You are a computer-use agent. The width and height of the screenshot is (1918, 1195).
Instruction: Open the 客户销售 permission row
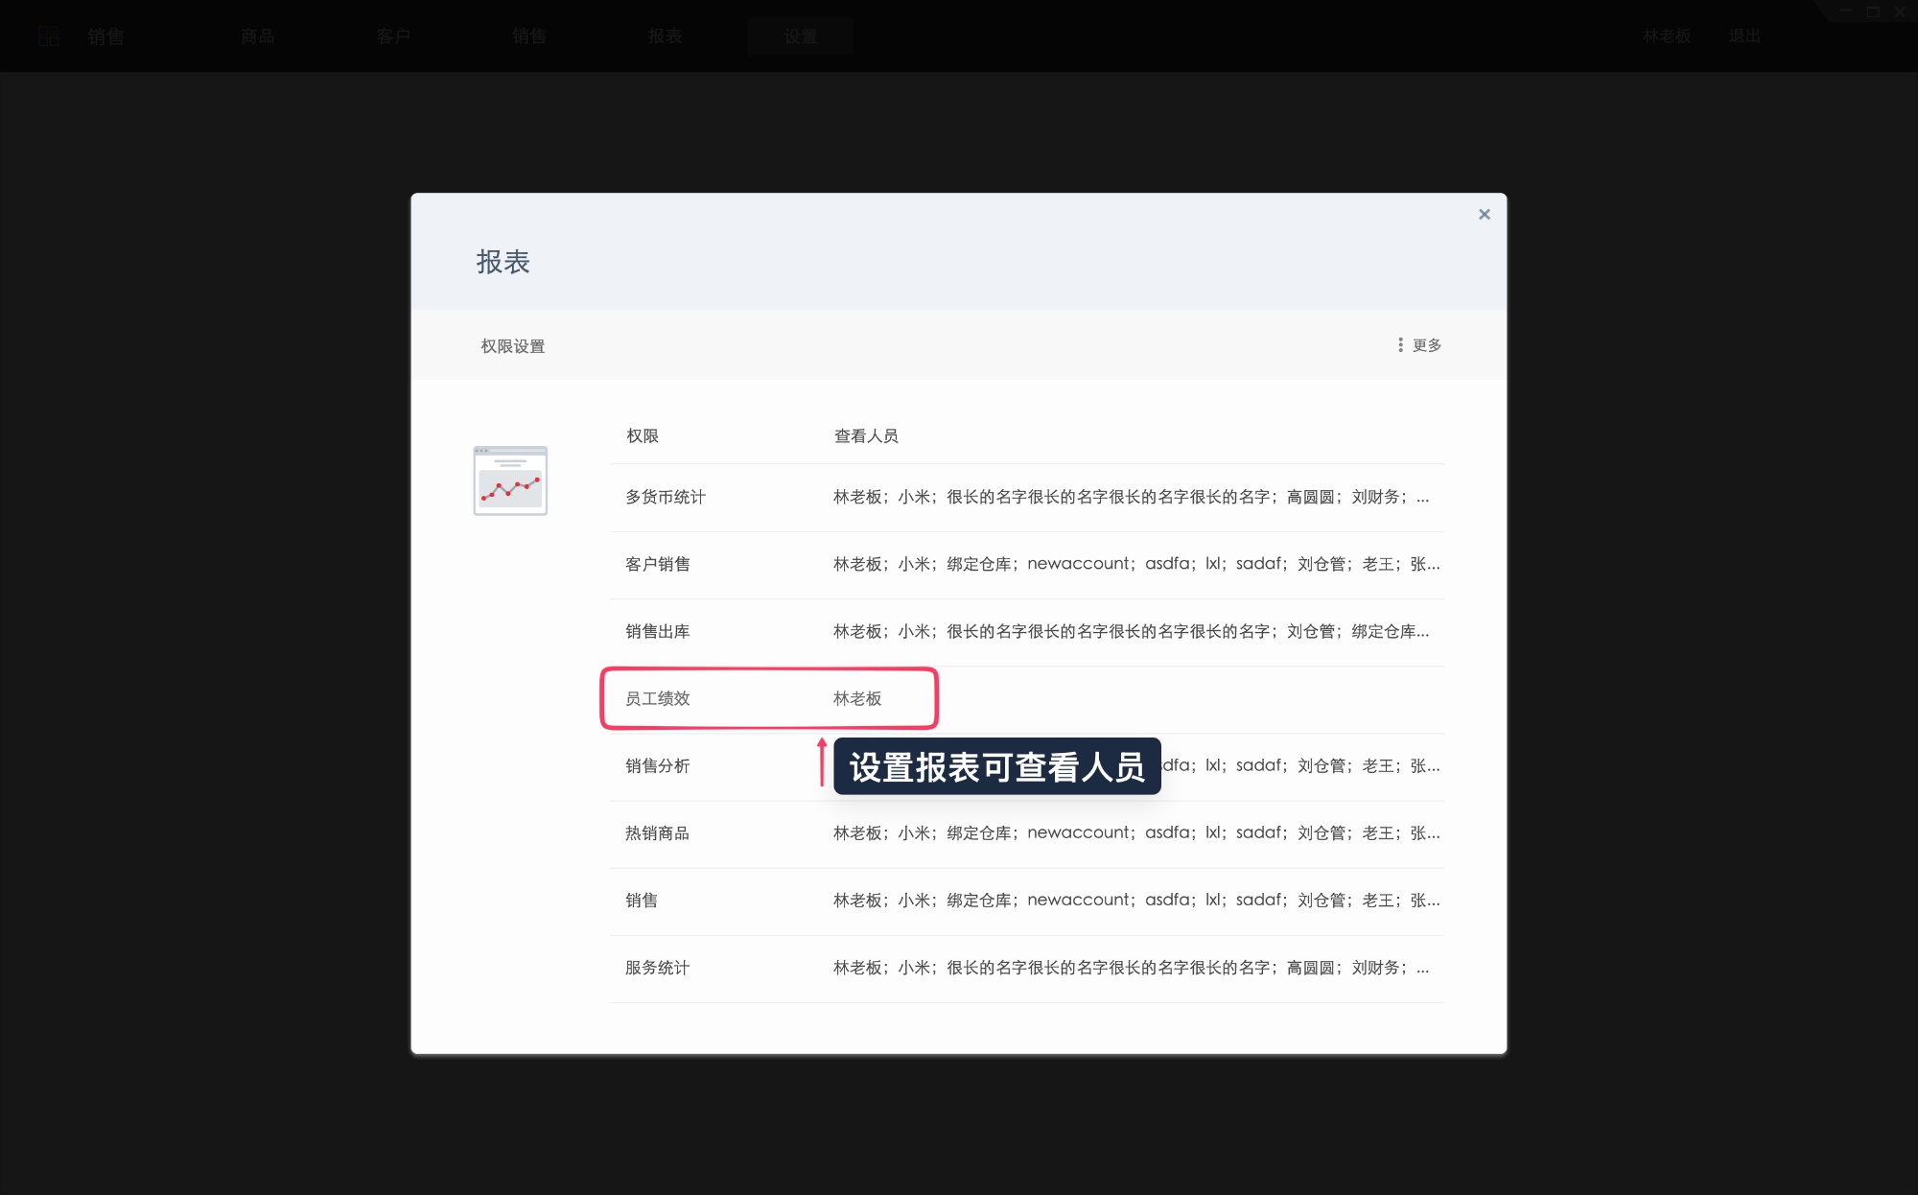pos(1027,565)
